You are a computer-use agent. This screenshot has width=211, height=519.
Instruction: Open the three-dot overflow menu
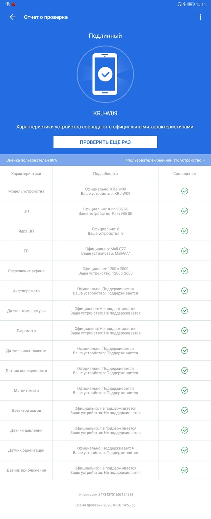pyautogui.click(x=200, y=17)
